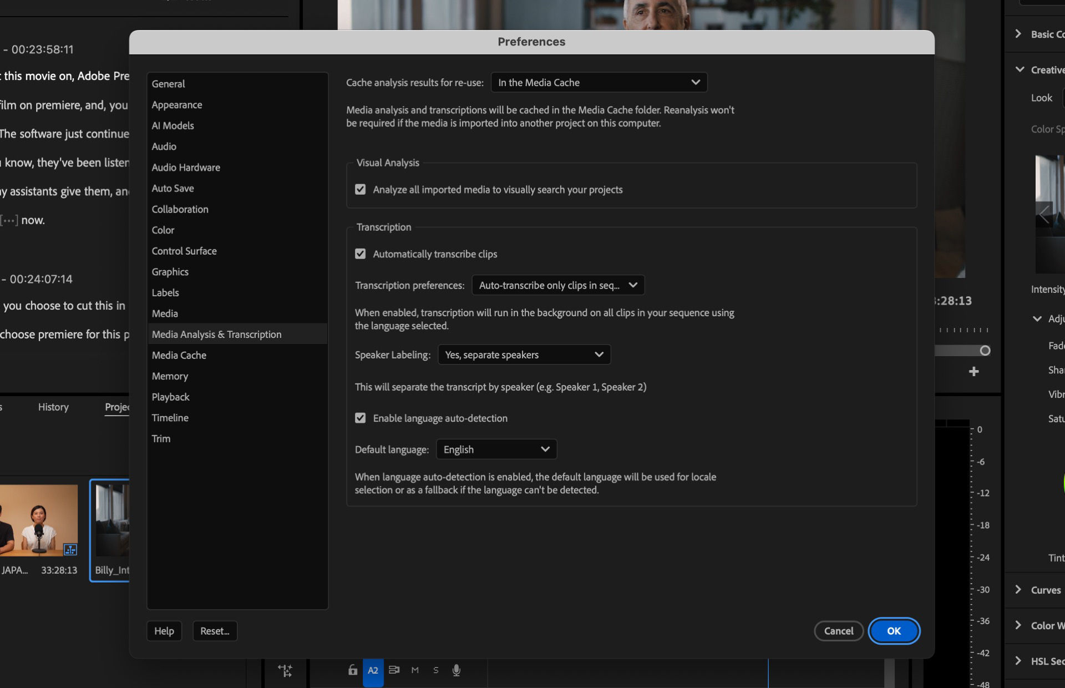The width and height of the screenshot is (1065, 688).
Task: Click the plus button editor icon
Action: pyautogui.click(x=973, y=372)
